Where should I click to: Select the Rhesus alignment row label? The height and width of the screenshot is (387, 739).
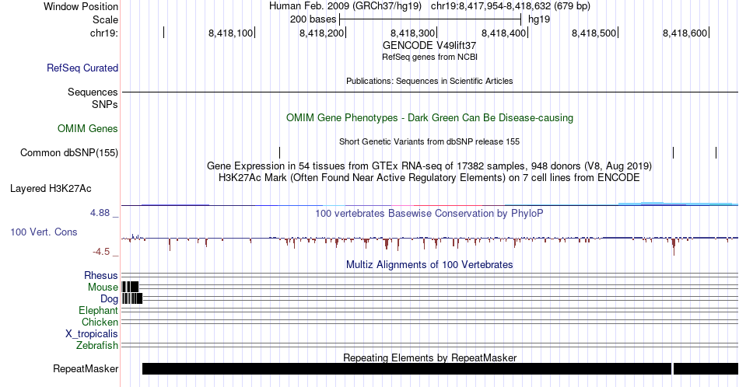point(100,275)
